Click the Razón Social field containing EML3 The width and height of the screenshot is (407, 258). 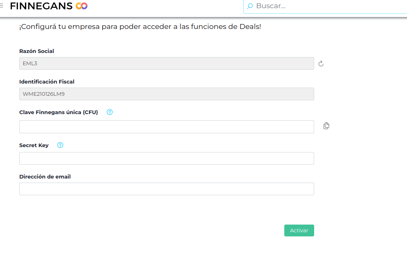click(x=166, y=64)
